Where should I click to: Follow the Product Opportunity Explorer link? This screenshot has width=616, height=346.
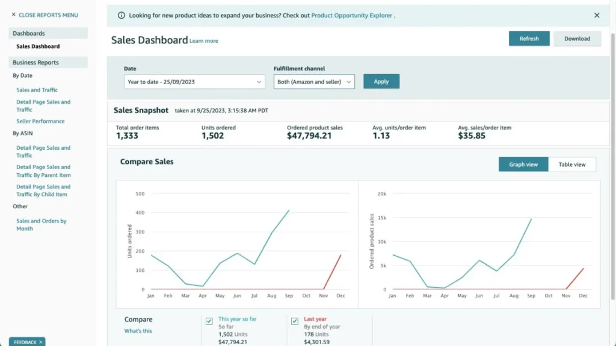click(352, 16)
